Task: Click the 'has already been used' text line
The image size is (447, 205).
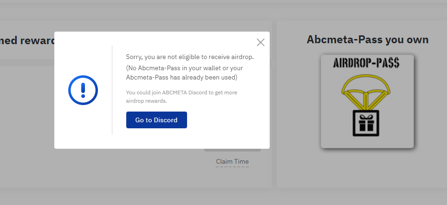Action: [x=181, y=77]
